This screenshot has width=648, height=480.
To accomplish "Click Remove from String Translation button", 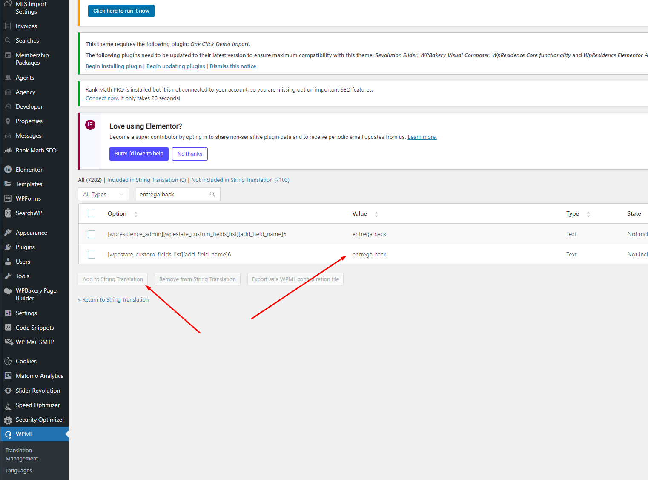I will coord(198,279).
